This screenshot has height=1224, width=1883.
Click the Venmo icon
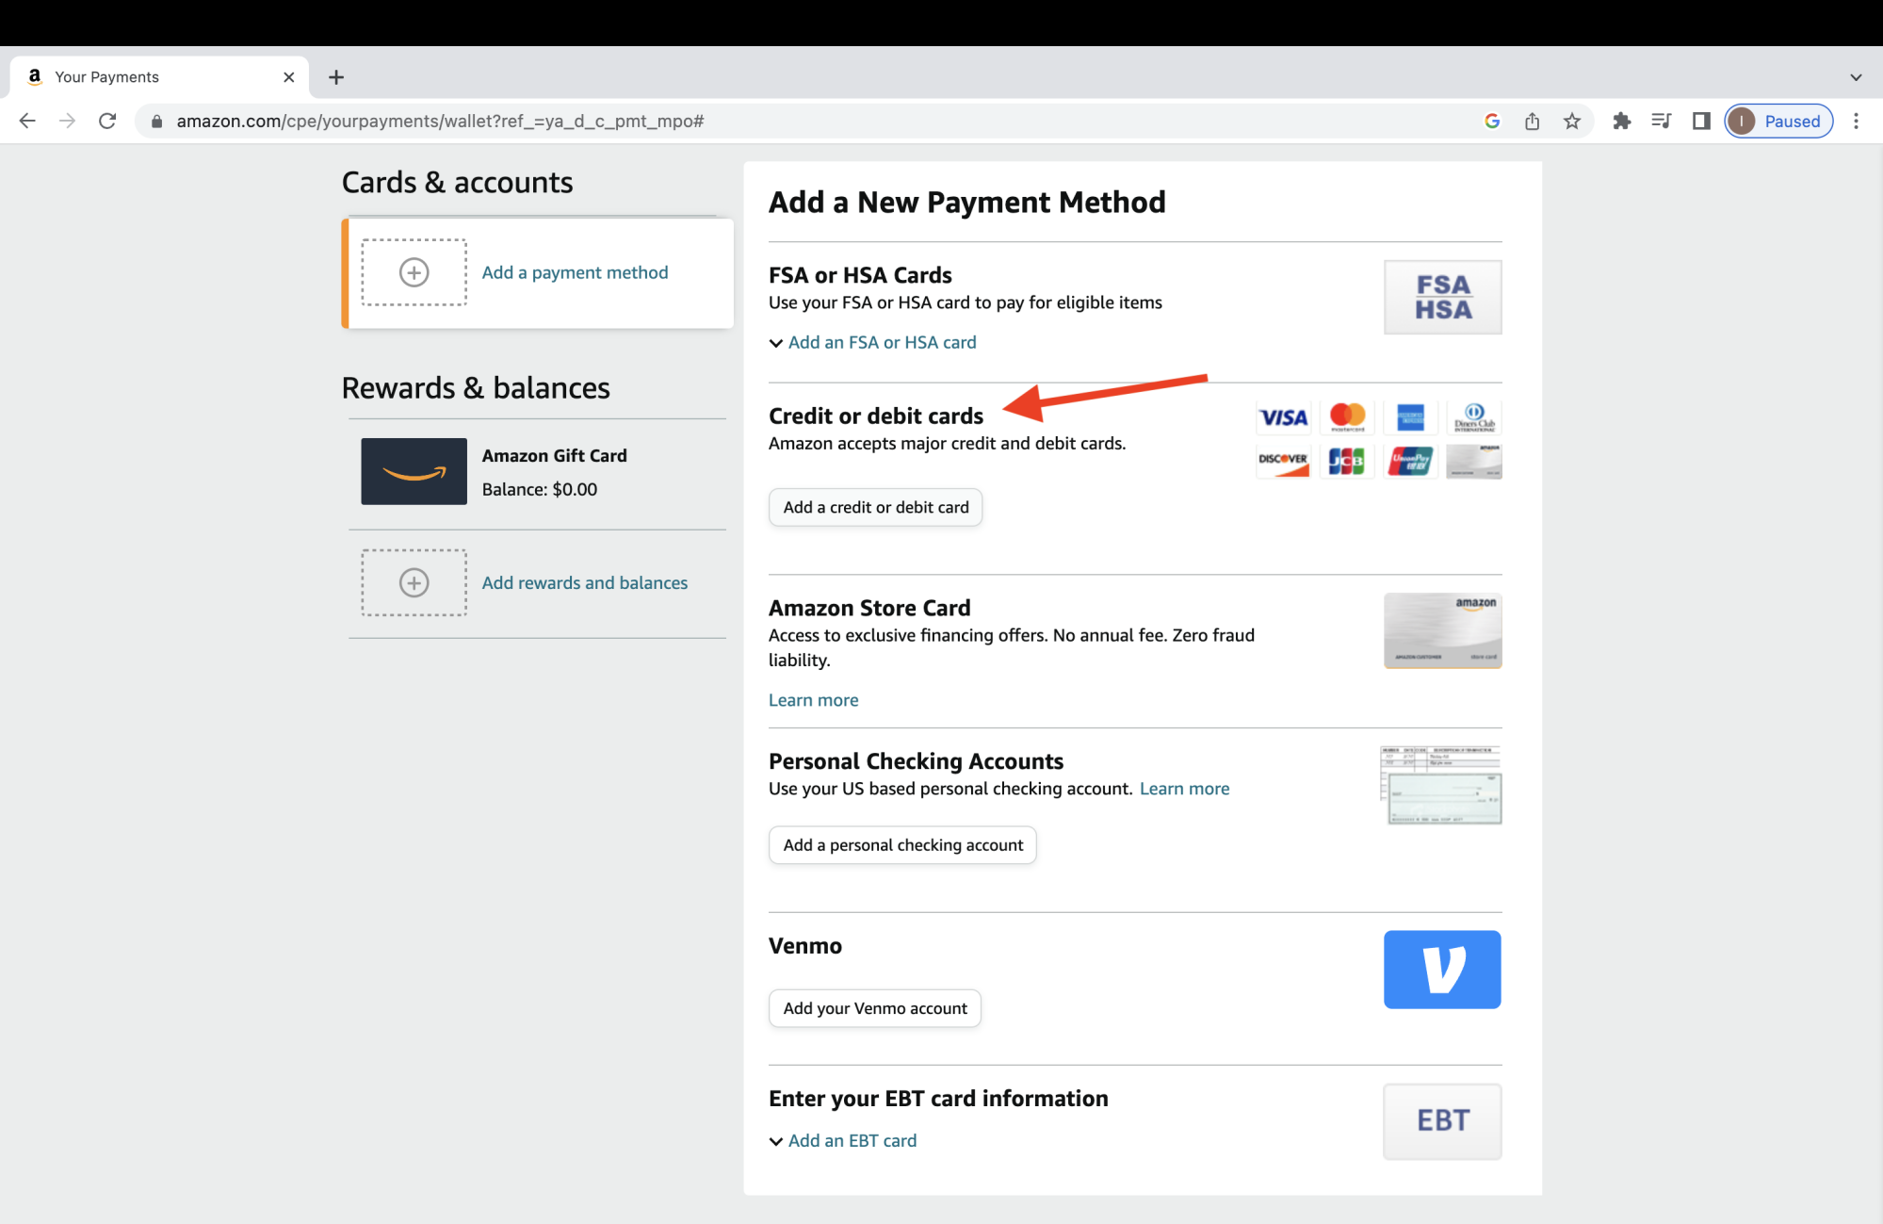click(x=1442, y=969)
